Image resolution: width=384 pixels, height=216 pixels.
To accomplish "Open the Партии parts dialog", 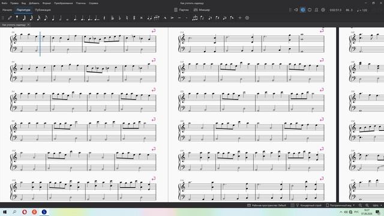I will pyautogui.click(x=181, y=10).
